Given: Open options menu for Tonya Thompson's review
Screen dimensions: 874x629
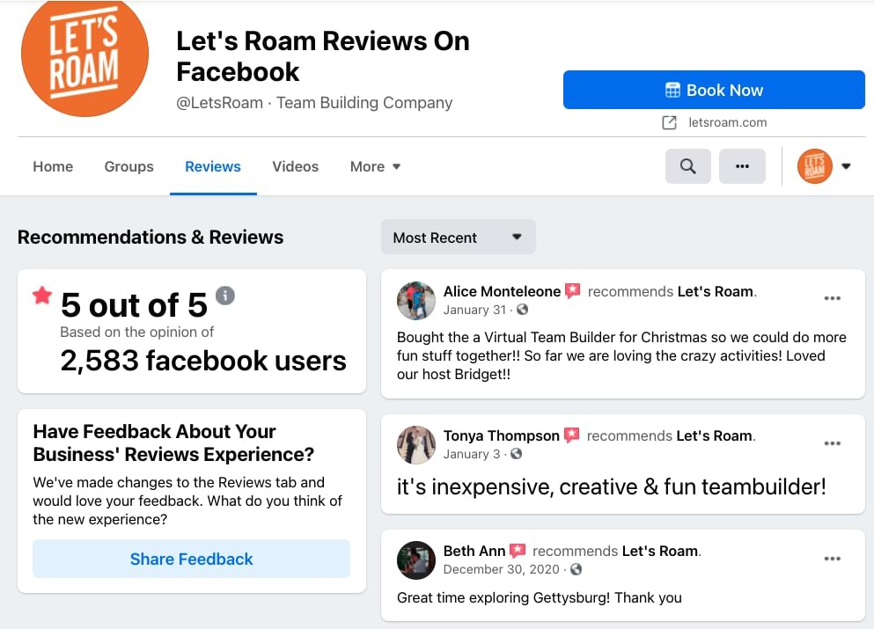Looking at the screenshot, I should tap(833, 443).
